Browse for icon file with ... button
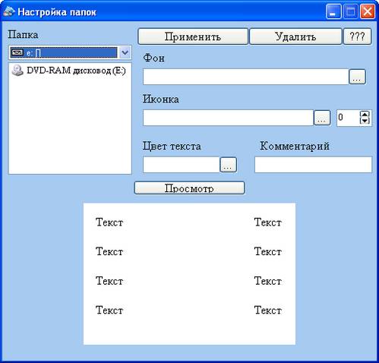This screenshot has width=379, height=363. (x=322, y=118)
